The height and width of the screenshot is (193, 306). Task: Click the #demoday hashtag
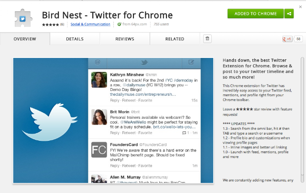(183, 80)
